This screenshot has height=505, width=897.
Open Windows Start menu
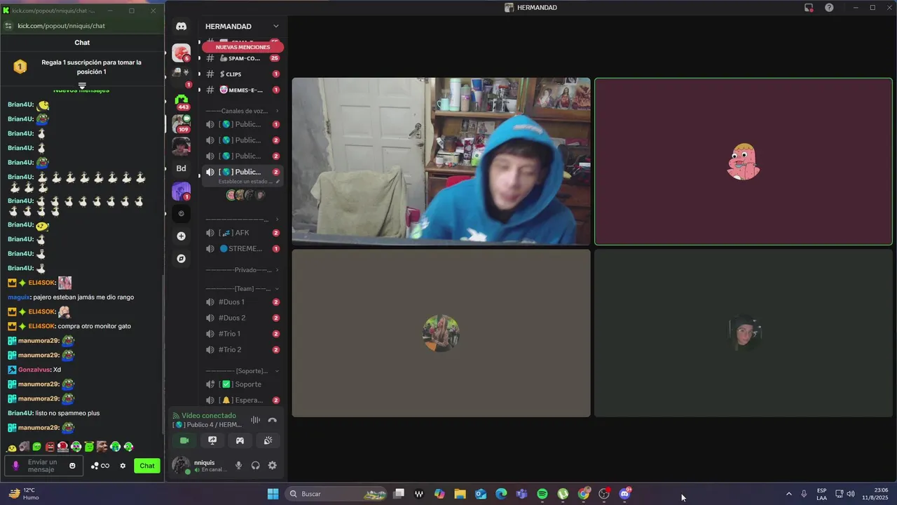(x=273, y=494)
